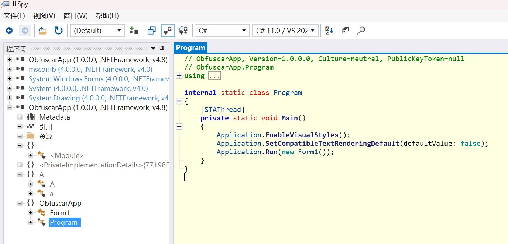Expand the mscorlib assembly node
The height and width of the screenshot is (244, 508).
(x=9, y=69)
